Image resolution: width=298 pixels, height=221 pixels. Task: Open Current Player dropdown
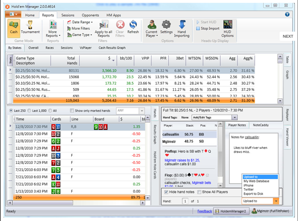[x=152, y=29]
